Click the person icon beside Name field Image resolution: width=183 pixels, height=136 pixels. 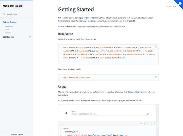tap(66, 113)
